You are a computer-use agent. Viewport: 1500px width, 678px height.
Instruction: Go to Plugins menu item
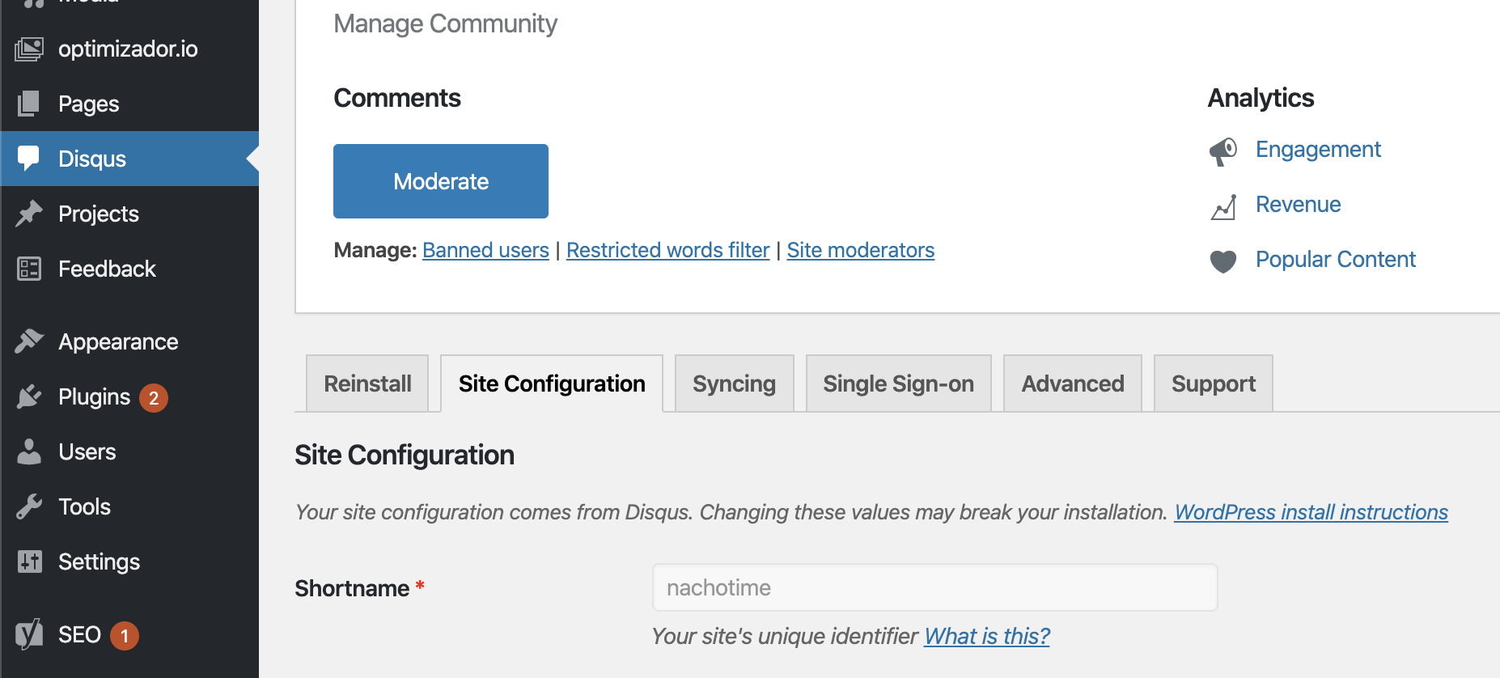click(129, 396)
